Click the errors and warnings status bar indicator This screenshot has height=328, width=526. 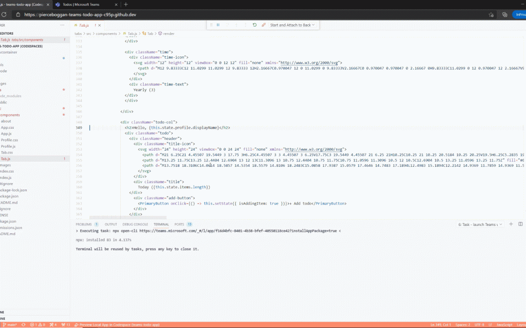click(x=38, y=325)
